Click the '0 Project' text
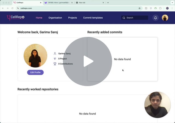The width and height of the screenshot is (175, 123). tap(63, 59)
